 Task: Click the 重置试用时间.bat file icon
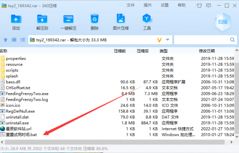[x=3, y=134]
